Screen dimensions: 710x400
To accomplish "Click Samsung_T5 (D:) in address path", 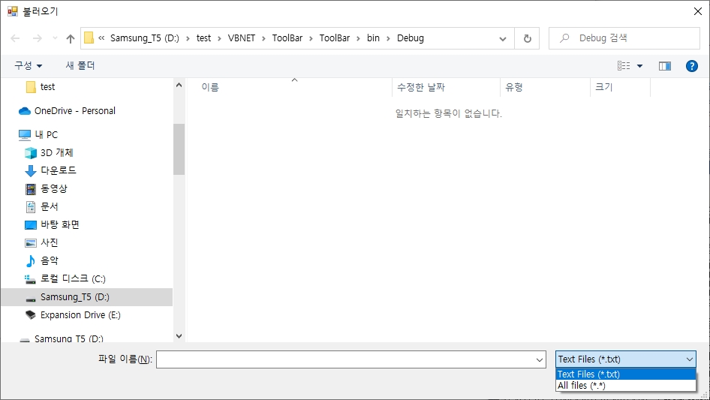I will 145,38.
